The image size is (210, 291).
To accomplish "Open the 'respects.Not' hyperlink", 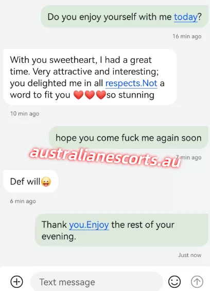I will (131, 83).
